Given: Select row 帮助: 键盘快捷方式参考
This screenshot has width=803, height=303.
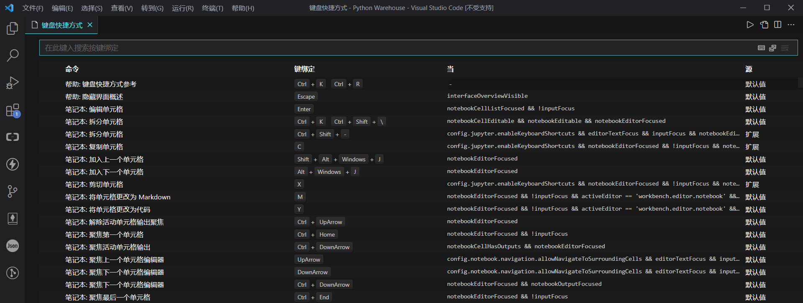Looking at the screenshot, I should [x=418, y=84].
